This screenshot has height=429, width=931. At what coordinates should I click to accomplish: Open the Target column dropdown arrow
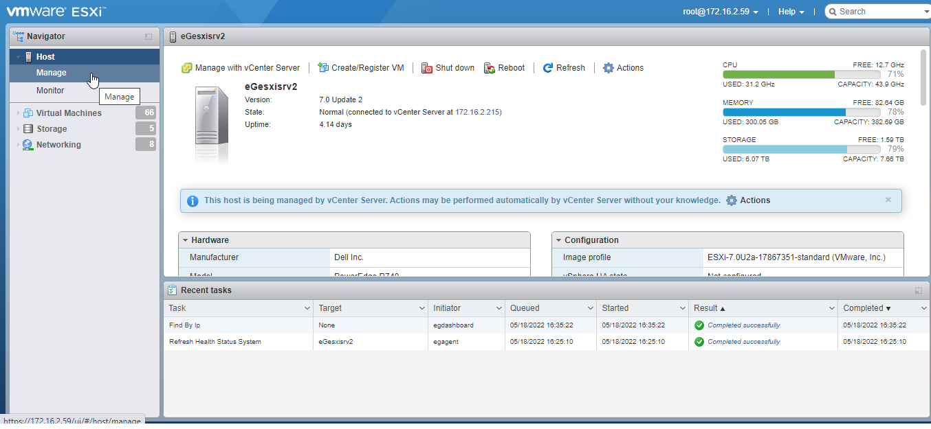(x=421, y=308)
